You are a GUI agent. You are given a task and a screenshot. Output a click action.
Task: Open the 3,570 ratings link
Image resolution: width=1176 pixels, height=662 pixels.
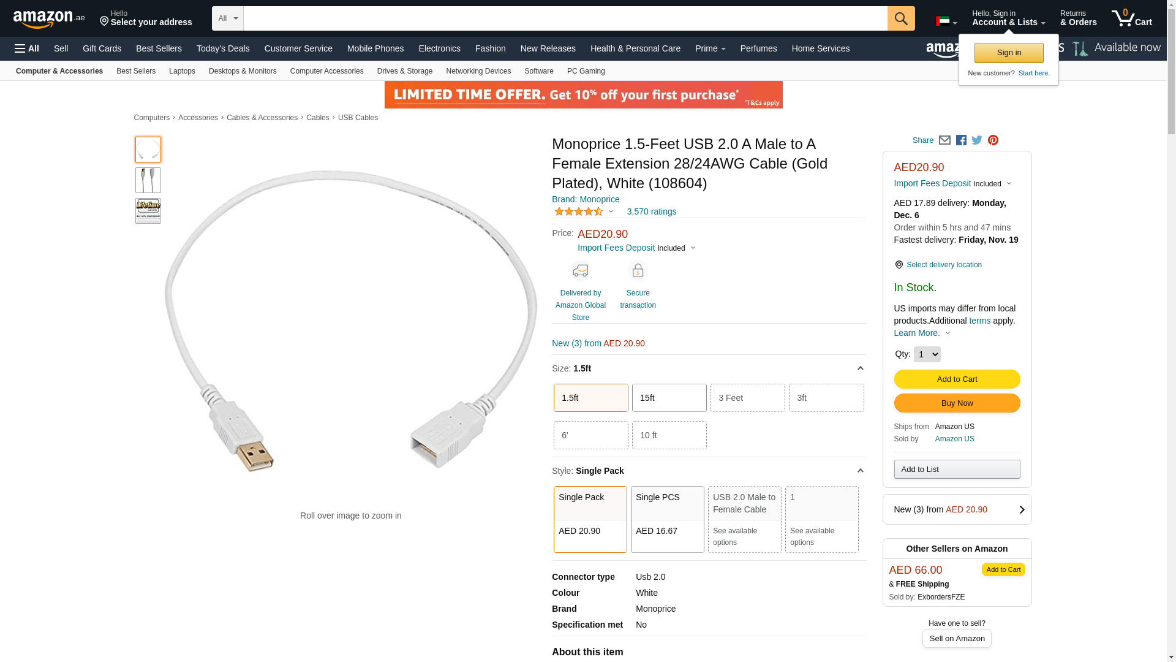(x=651, y=211)
